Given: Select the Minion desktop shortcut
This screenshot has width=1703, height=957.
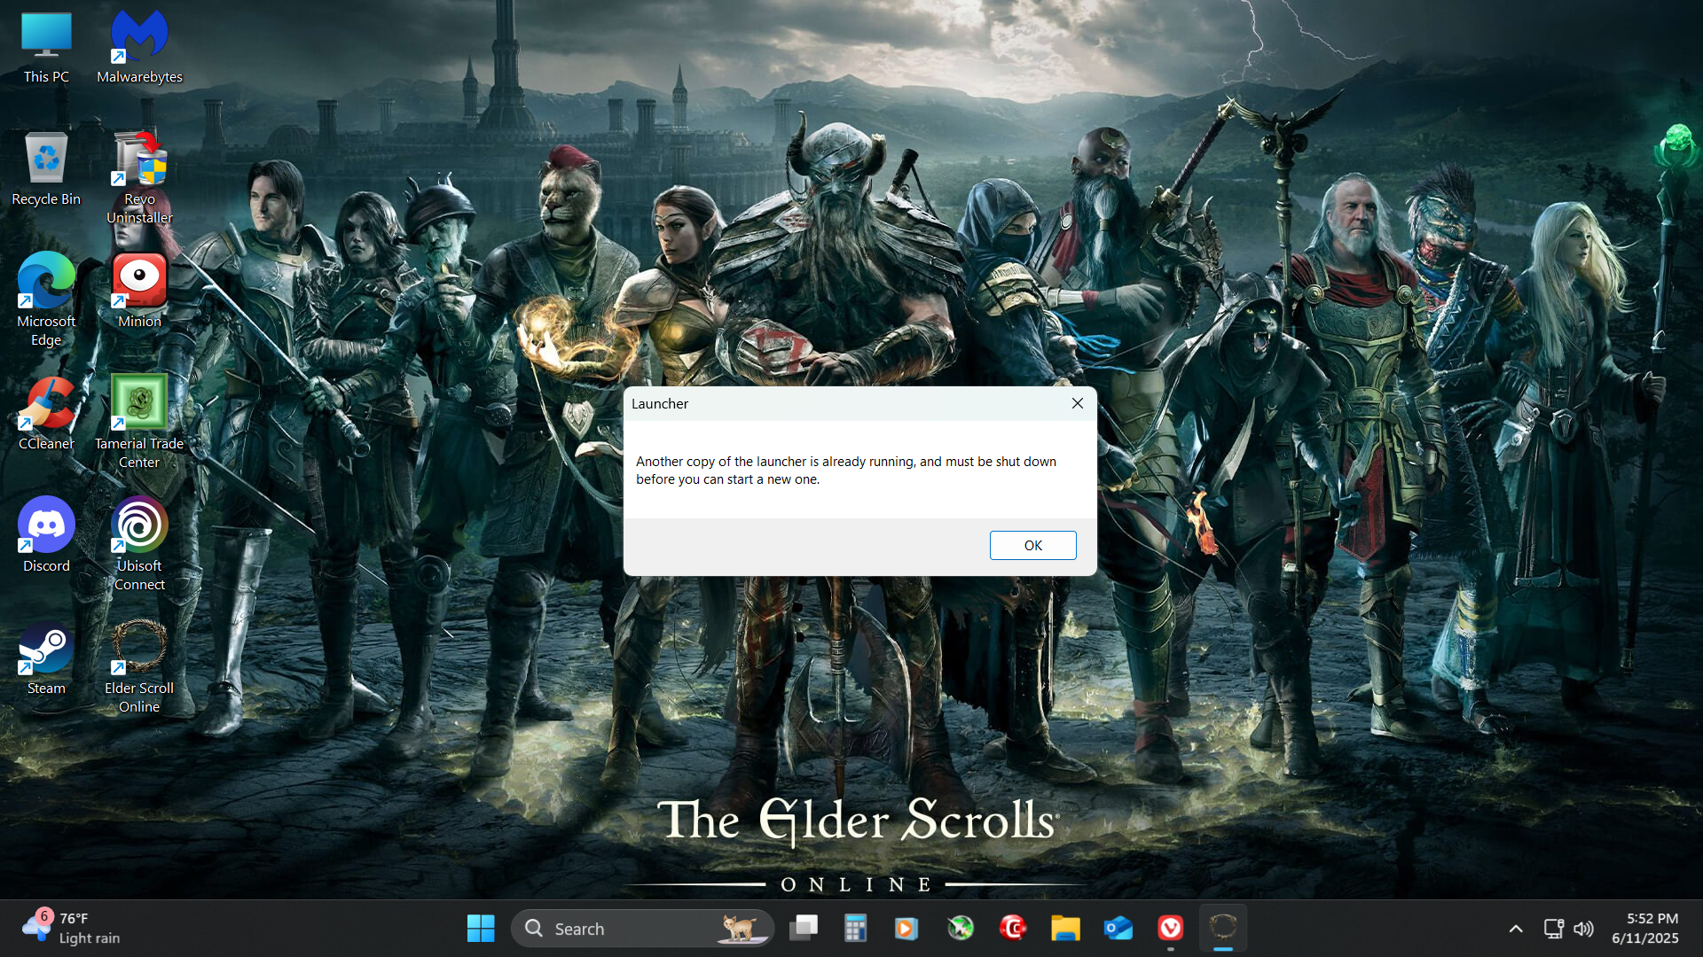Looking at the screenshot, I should coord(139,291).
